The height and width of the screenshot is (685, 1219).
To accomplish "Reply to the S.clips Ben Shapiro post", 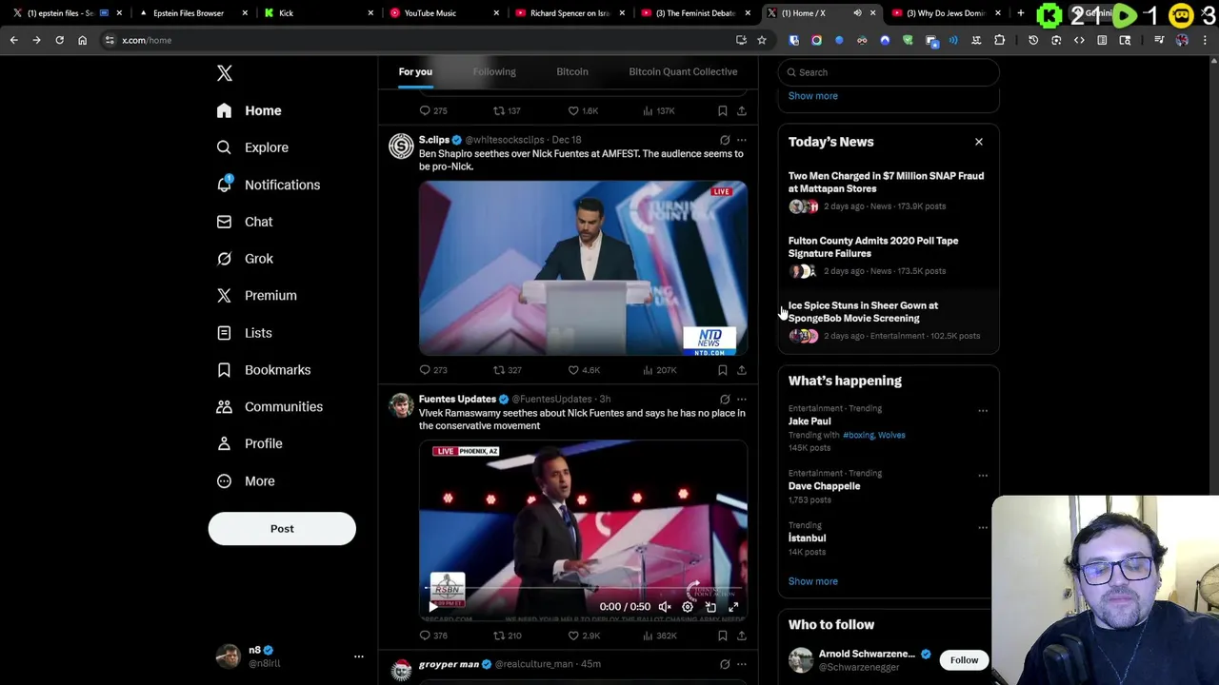I will (x=433, y=370).
